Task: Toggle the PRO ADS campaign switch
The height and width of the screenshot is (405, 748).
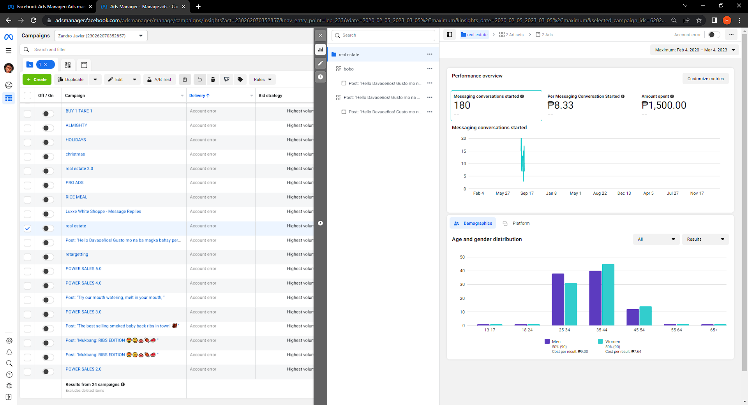Action: (x=48, y=185)
